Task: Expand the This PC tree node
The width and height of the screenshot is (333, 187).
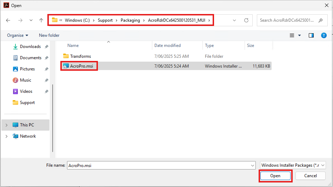Action: coord(7,125)
